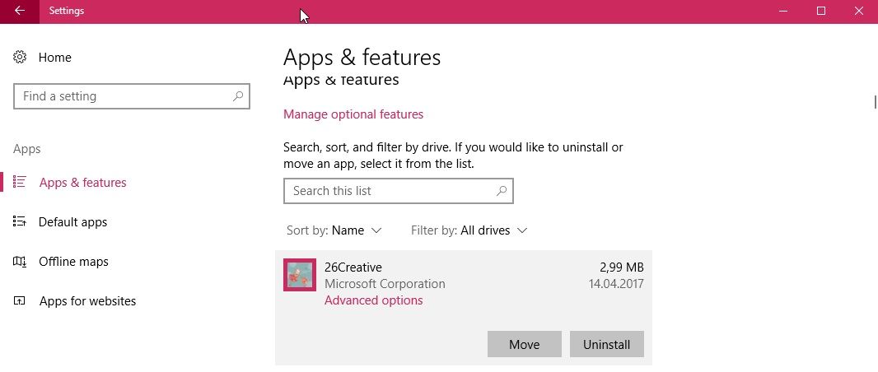Open Manage optional features link

(353, 114)
